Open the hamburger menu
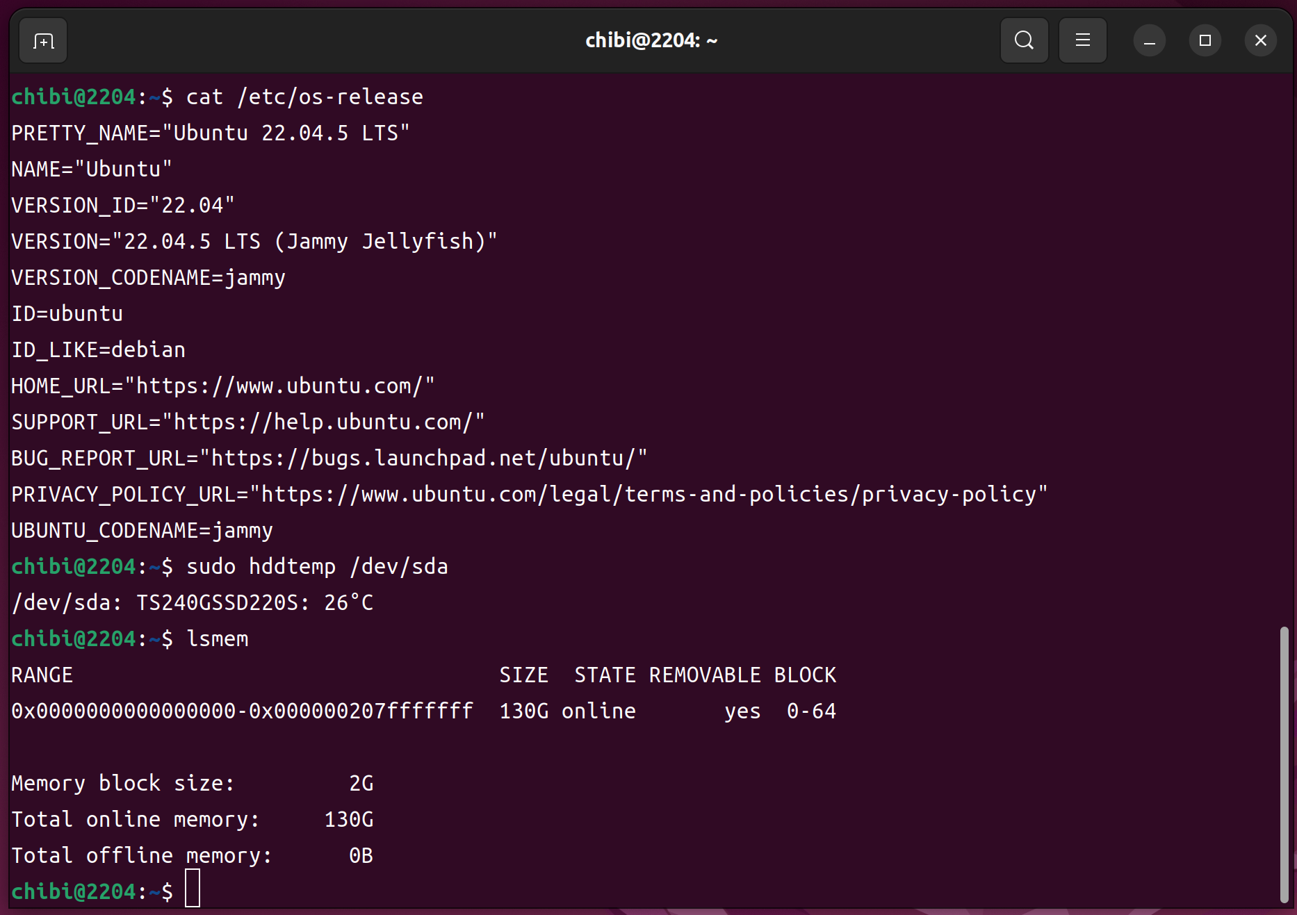 pyautogui.click(x=1082, y=41)
